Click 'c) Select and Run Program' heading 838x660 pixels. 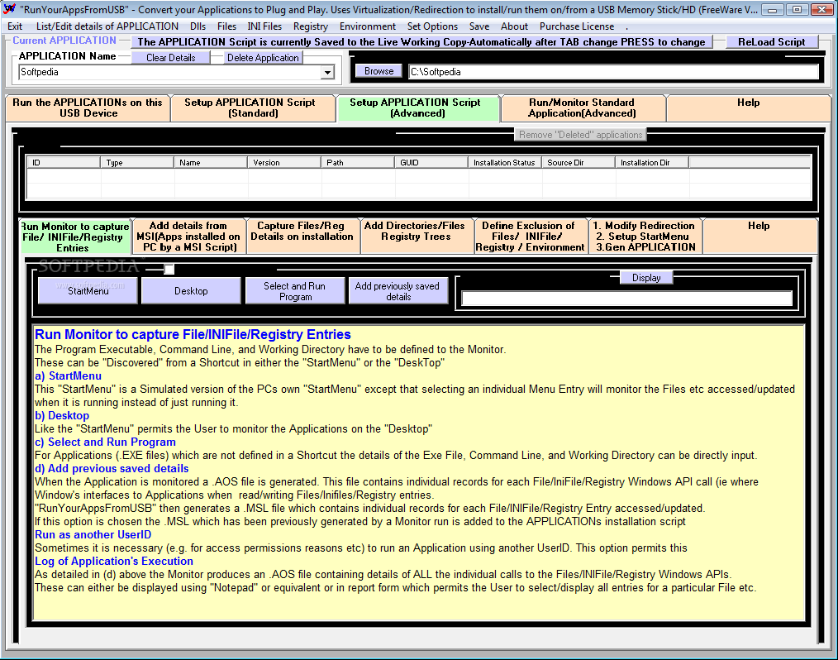click(x=105, y=442)
